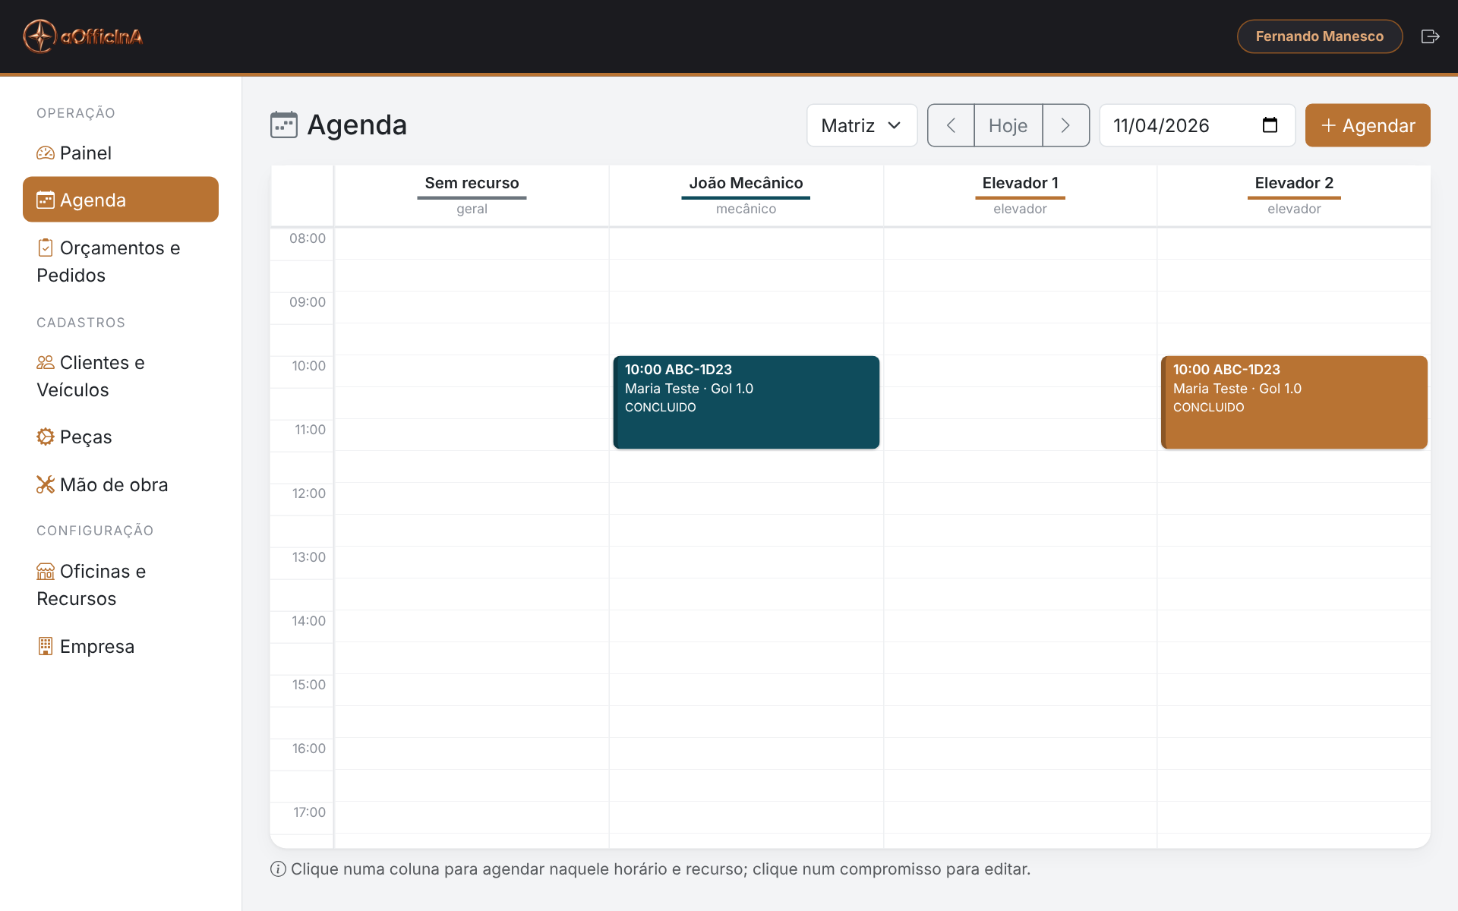The image size is (1458, 911).
Task: Open João Mecânico 10:00 ABC-1D23 appointment
Action: (x=746, y=402)
